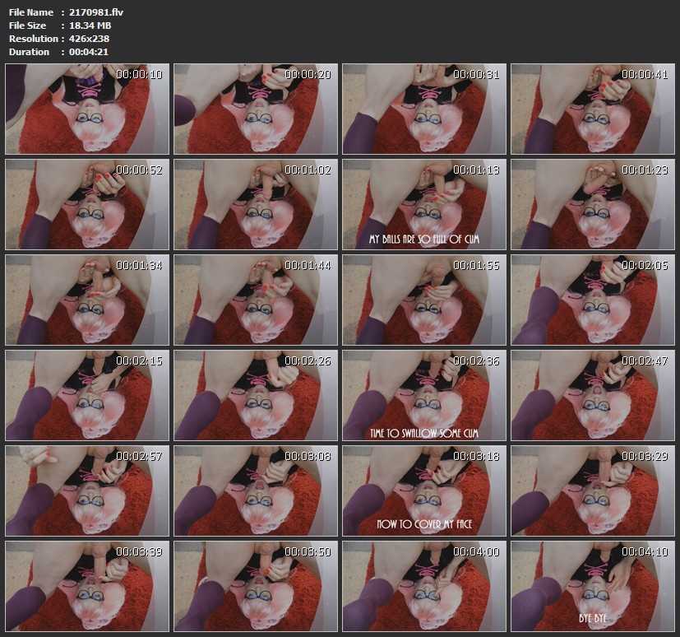Viewport: 680px width, 637px height.
Task: Open the thumbnail marked 00:01:44
Action: point(256,300)
